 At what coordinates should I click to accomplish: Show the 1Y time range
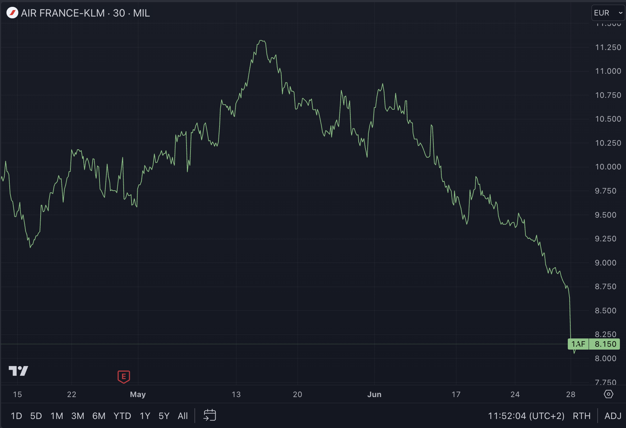[145, 416]
